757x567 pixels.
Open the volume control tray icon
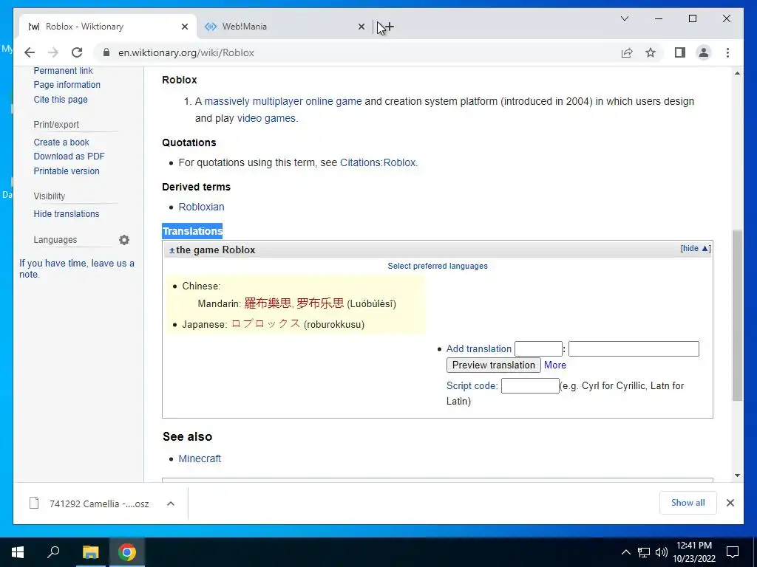661,552
